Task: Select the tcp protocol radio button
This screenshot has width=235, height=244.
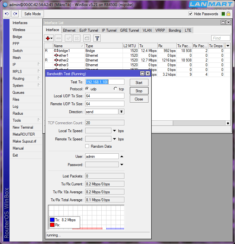Action: coord(115,89)
